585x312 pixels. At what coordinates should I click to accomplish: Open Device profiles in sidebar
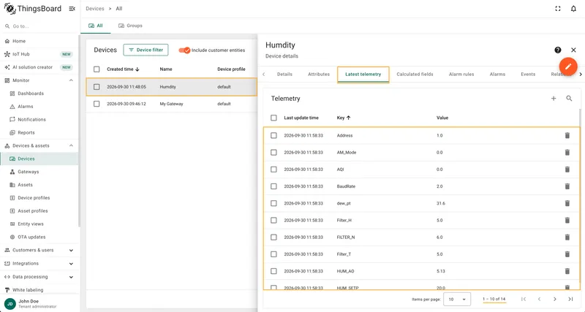tap(39, 198)
